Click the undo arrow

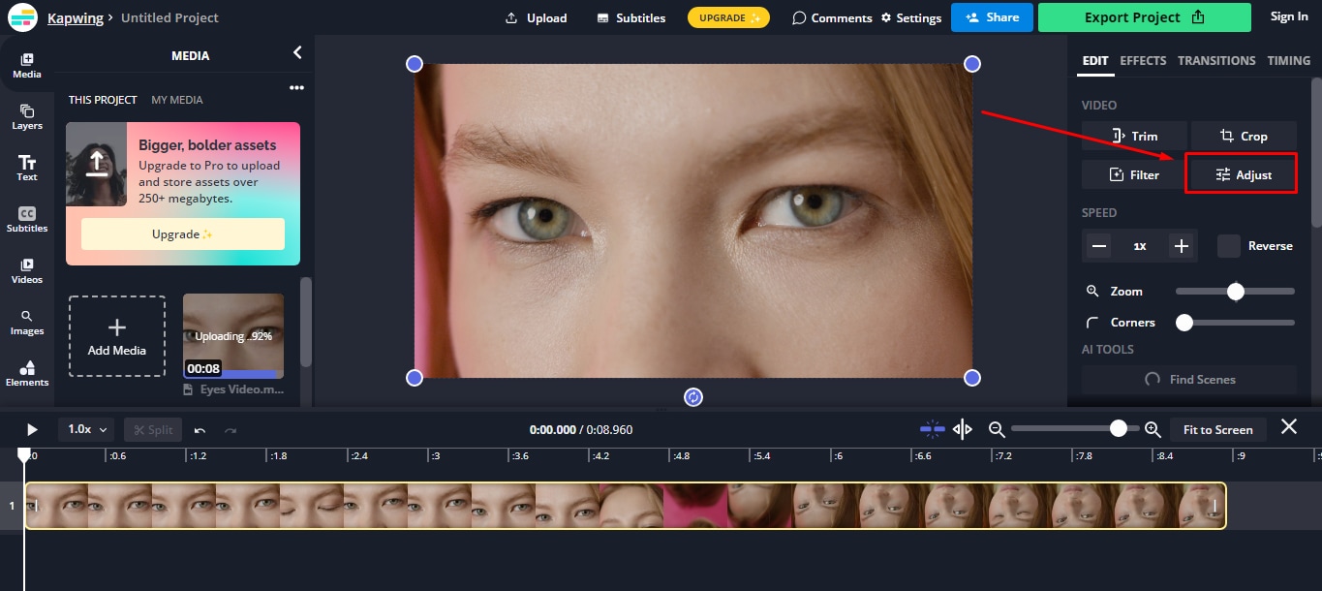(x=200, y=429)
